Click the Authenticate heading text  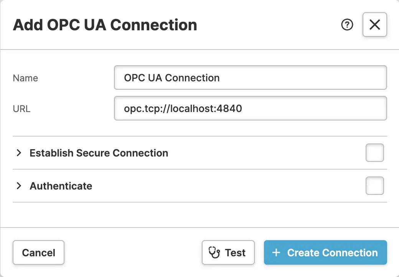pyautogui.click(x=61, y=186)
